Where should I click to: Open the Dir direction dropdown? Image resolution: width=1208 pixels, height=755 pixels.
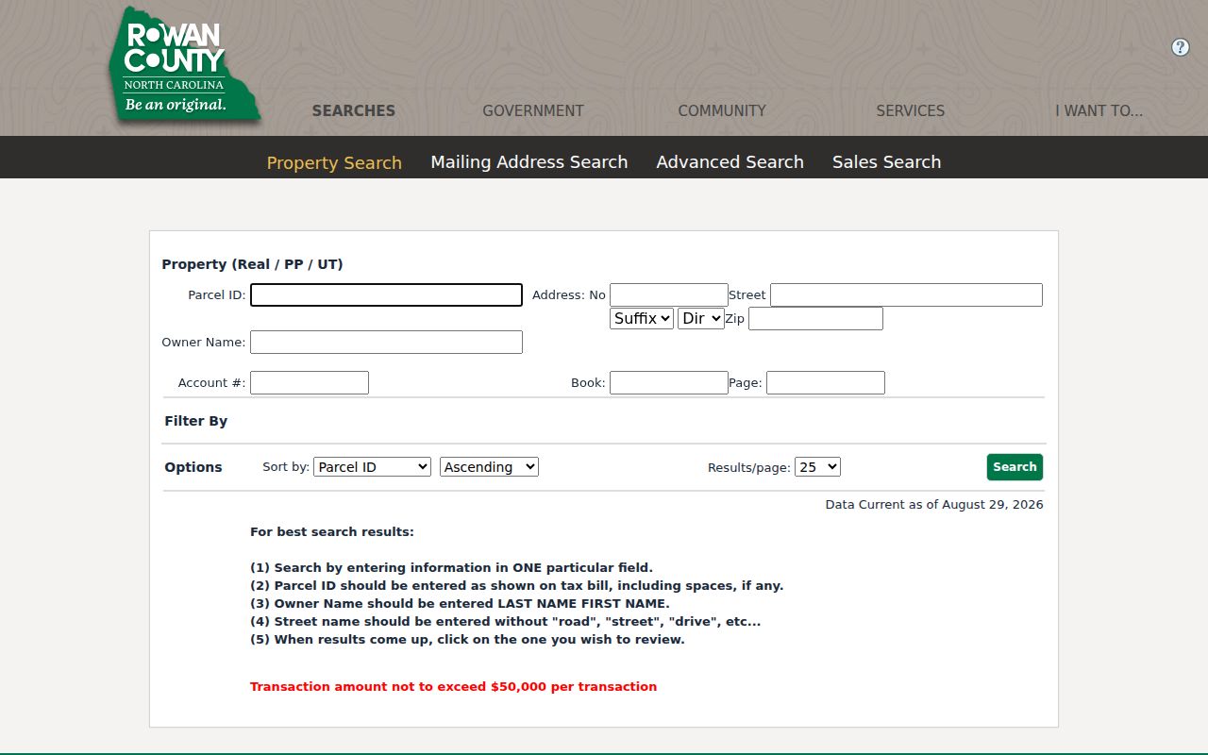point(700,318)
